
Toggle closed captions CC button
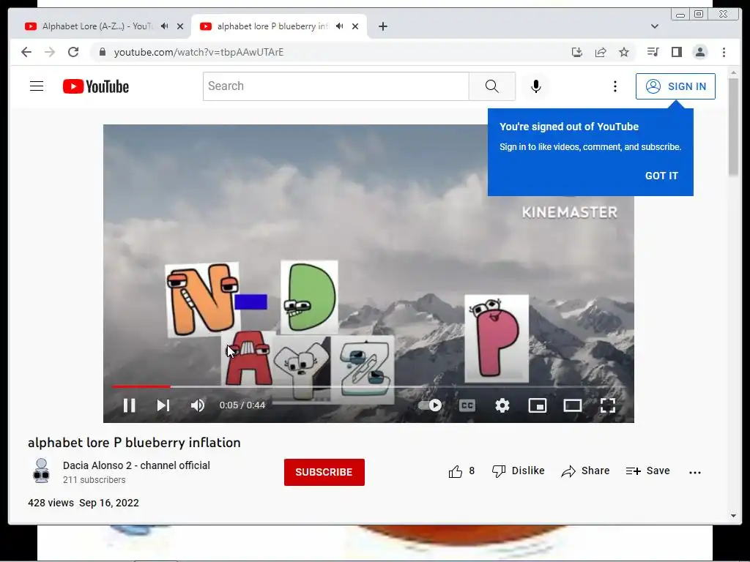tap(467, 405)
